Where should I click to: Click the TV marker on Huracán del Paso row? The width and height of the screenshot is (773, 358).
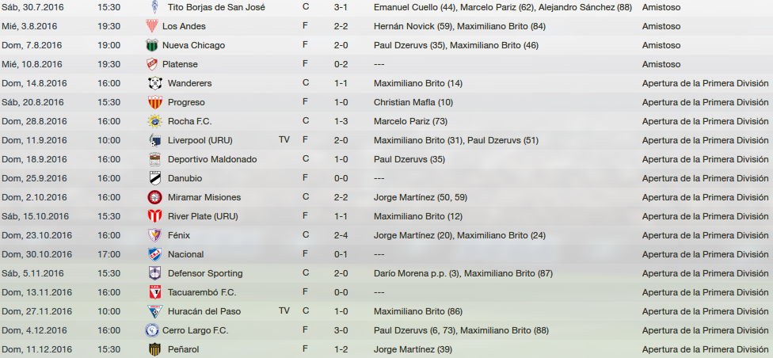(x=284, y=311)
